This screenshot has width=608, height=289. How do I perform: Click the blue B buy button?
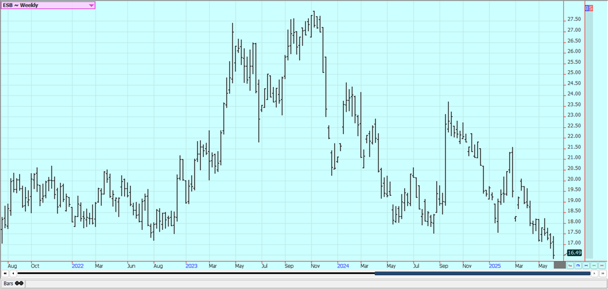pos(587,8)
